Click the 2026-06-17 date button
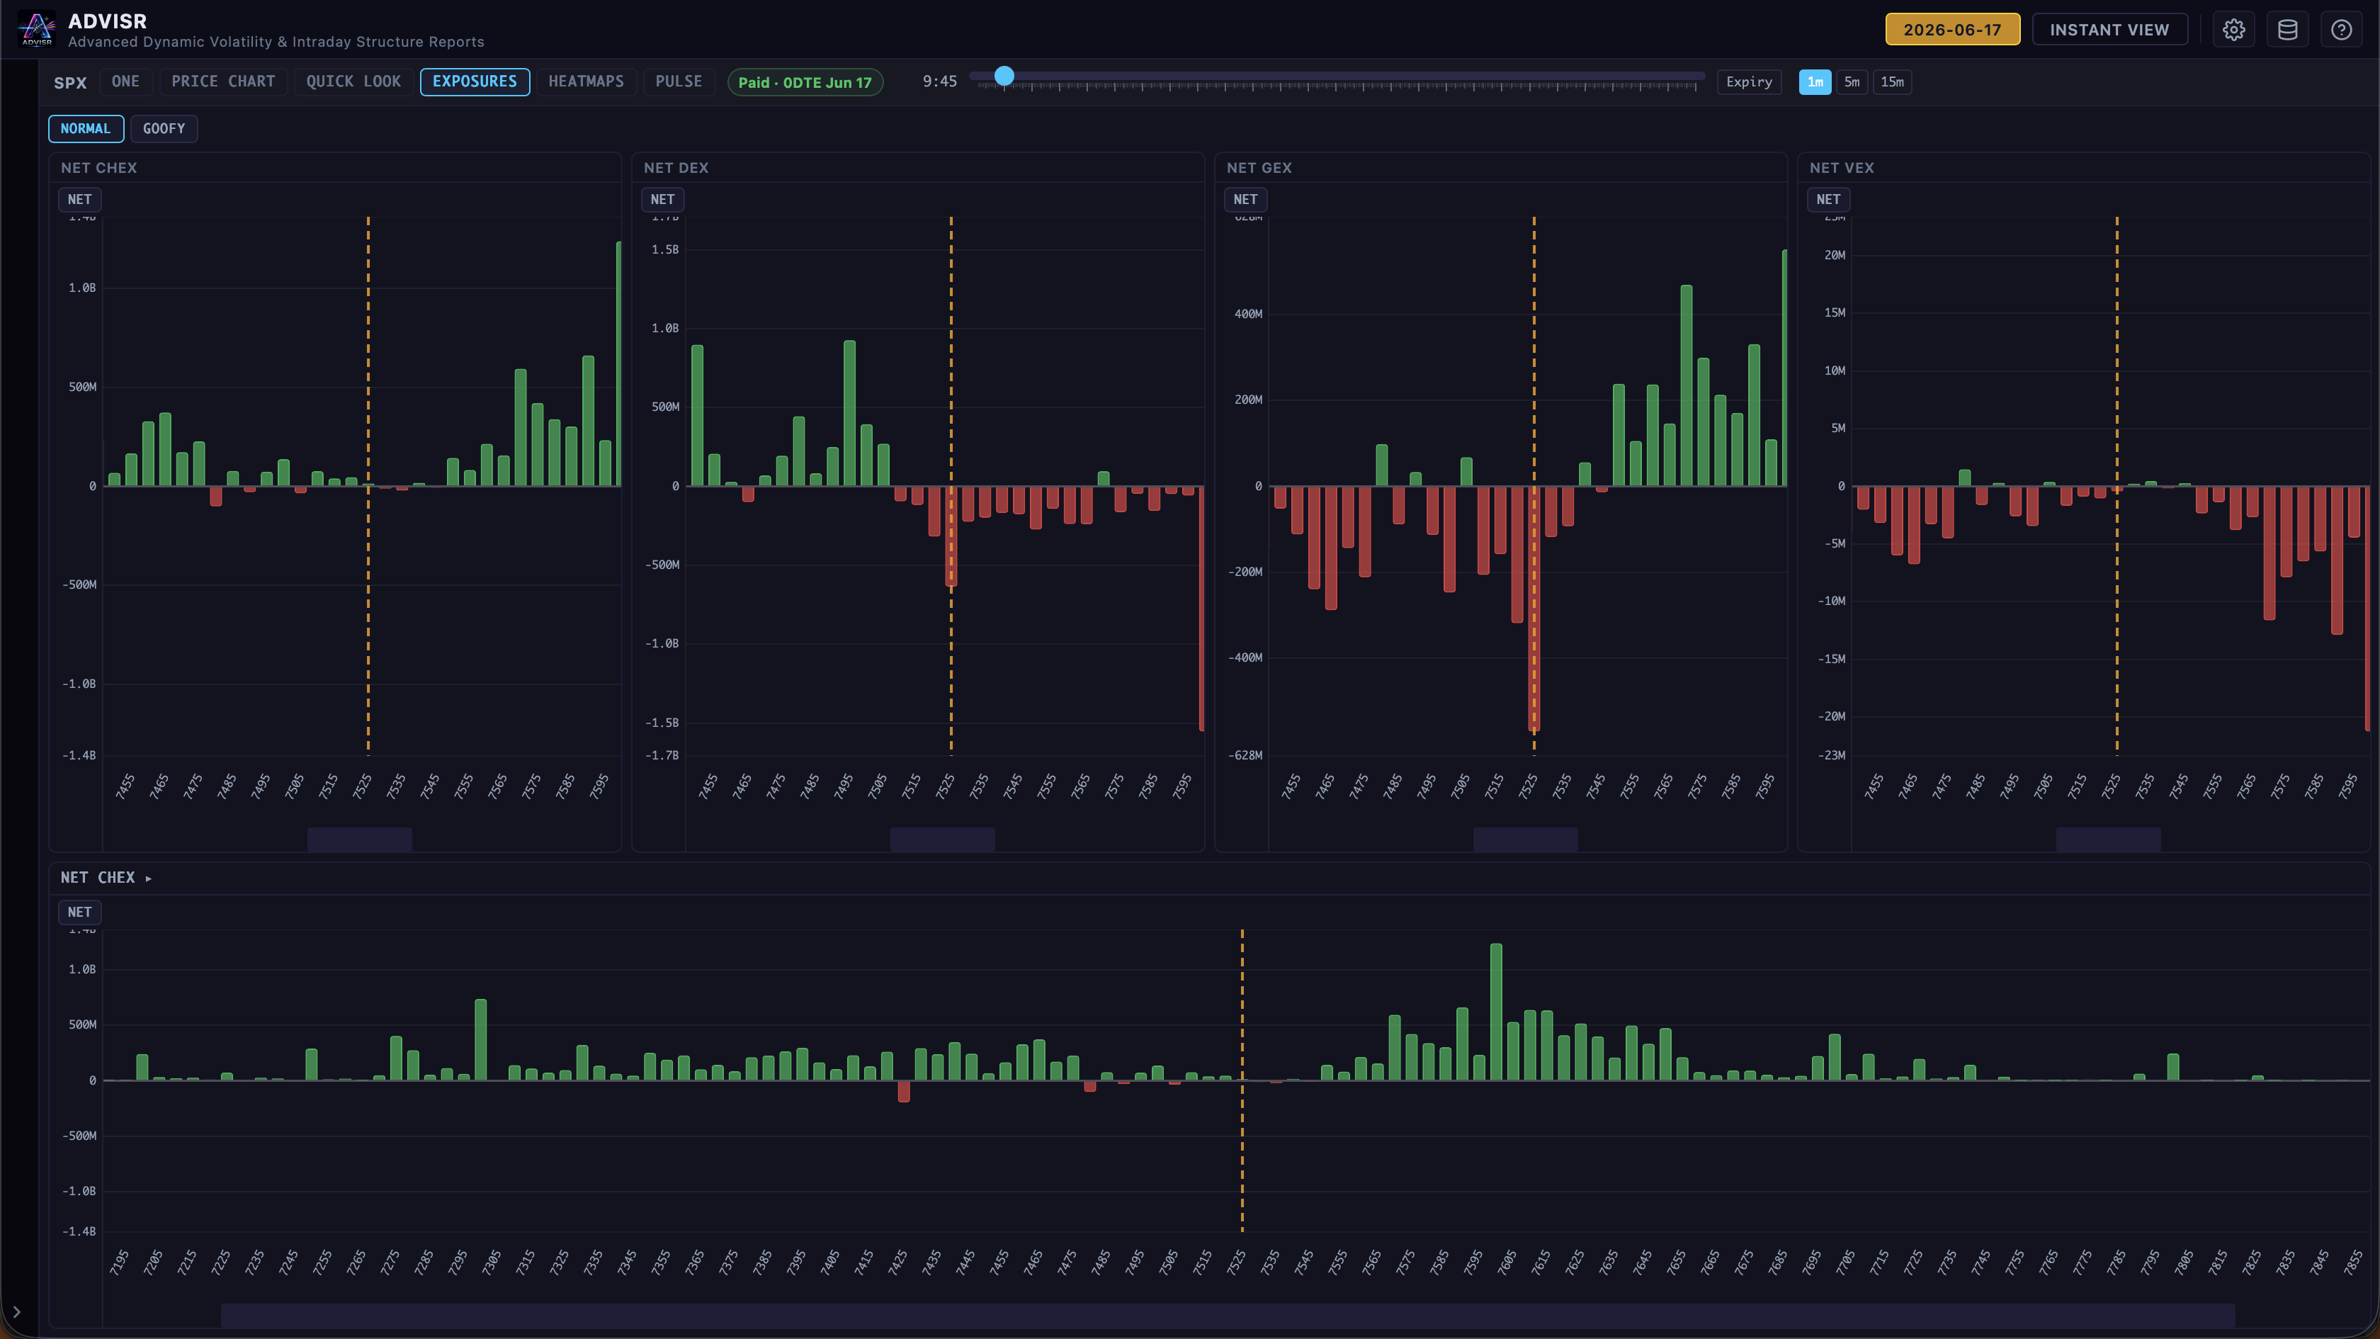The width and height of the screenshot is (2380, 1339). tap(1952, 30)
